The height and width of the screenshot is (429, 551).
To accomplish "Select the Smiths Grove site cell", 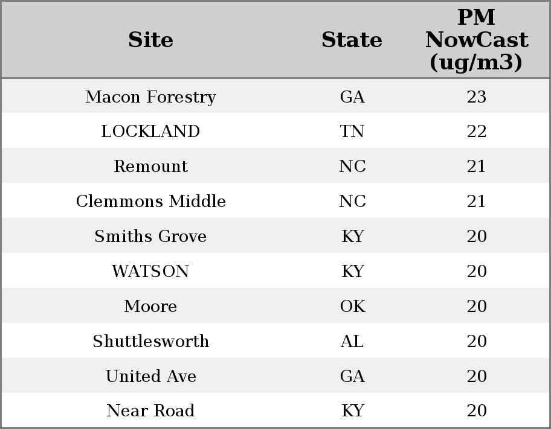I will tap(151, 236).
